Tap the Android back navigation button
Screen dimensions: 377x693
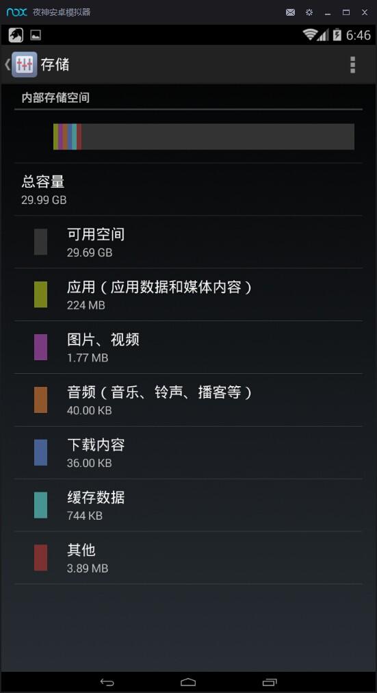107,682
